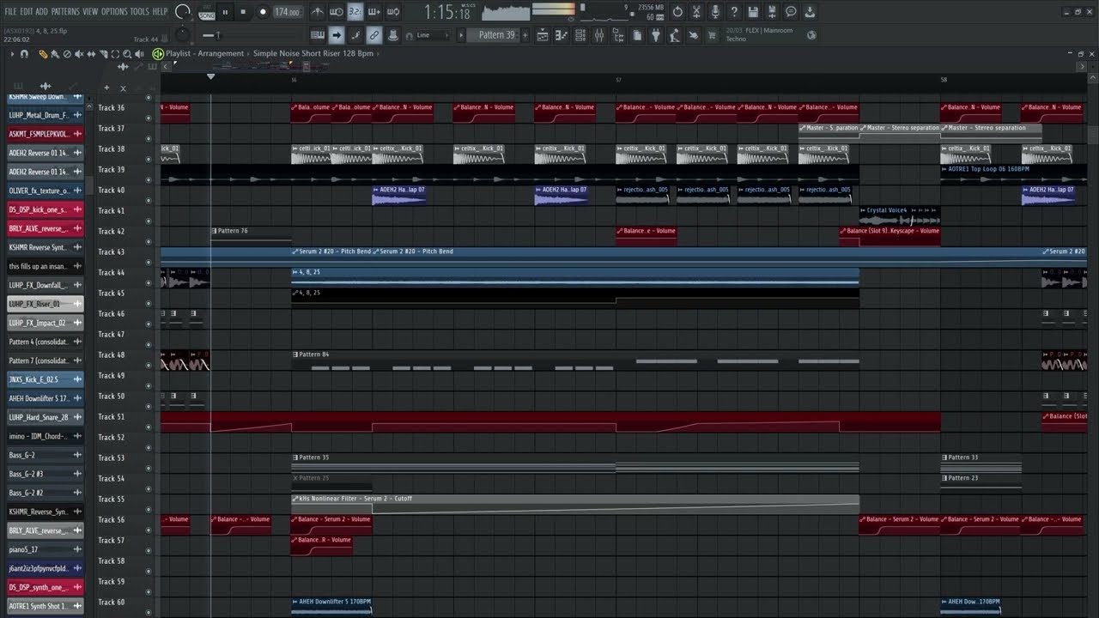Select the Playback speaker tool in Playlist
This screenshot has width=1099, height=618.
(139, 53)
